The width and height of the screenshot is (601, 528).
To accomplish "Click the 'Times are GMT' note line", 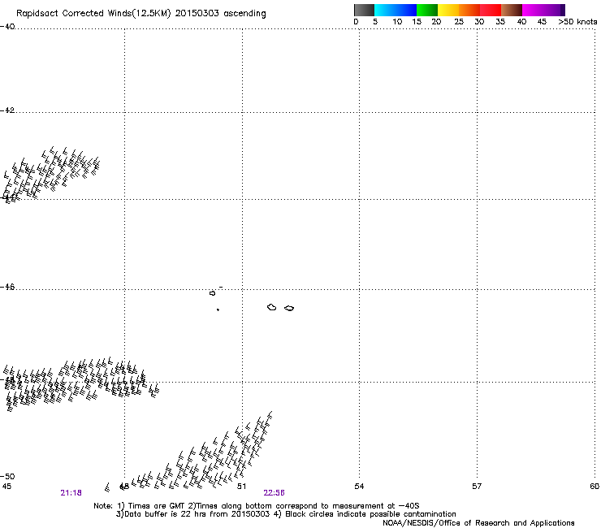I will point(256,506).
